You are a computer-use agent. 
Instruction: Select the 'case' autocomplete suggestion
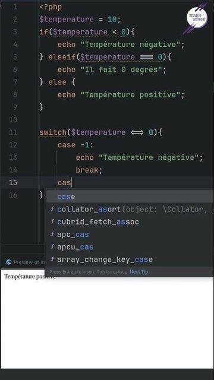[x=130, y=197]
